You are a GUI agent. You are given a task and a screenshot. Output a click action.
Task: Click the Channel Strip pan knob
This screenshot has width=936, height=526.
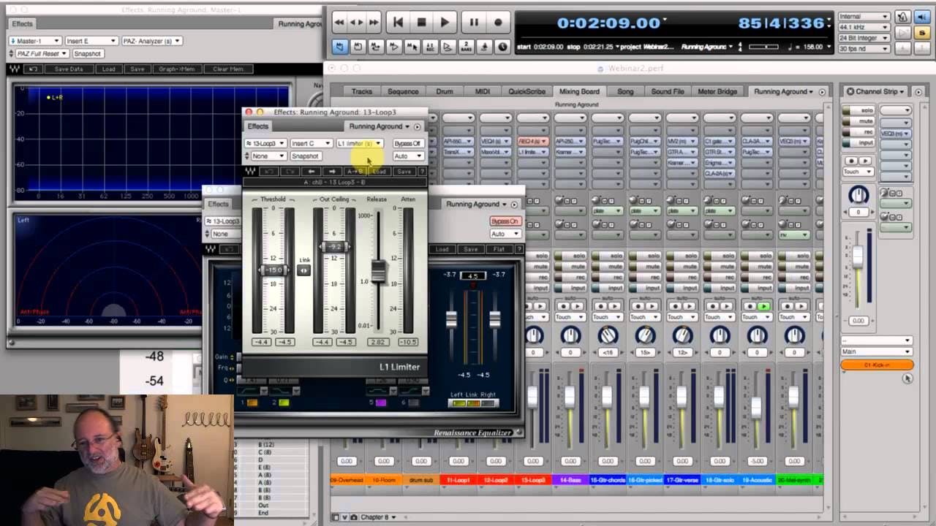(858, 195)
